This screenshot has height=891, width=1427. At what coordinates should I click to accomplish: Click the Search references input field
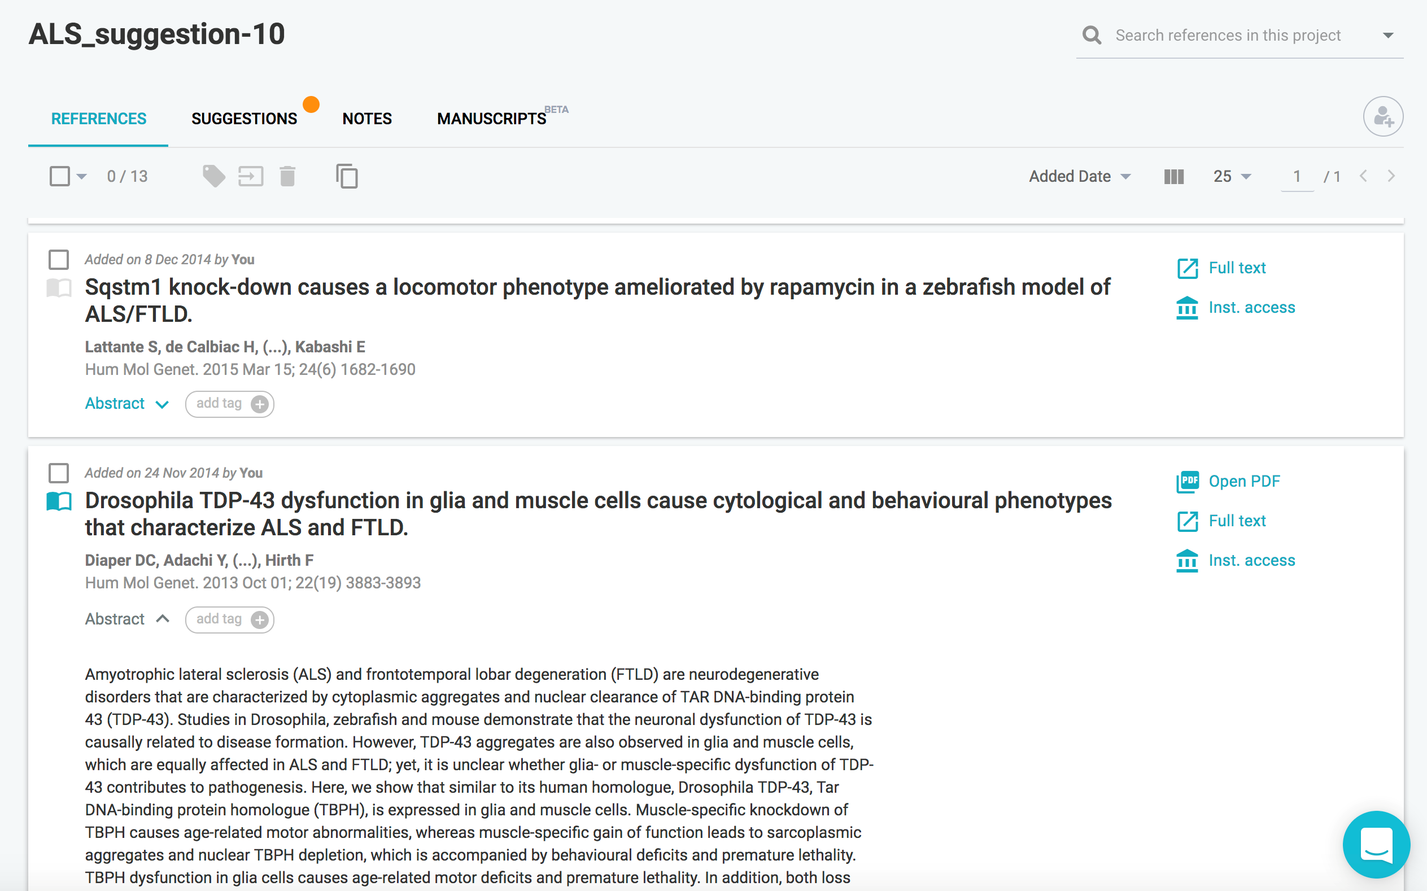pyautogui.click(x=1228, y=36)
